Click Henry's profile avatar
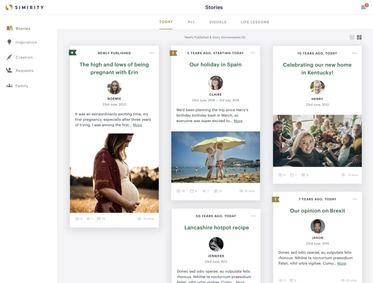The image size is (373, 283). pyautogui.click(x=317, y=87)
